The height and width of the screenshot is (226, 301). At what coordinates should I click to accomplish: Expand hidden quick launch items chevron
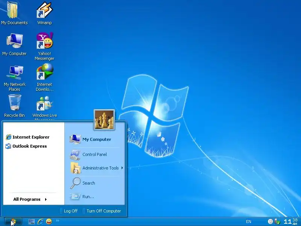tap(58, 220)
